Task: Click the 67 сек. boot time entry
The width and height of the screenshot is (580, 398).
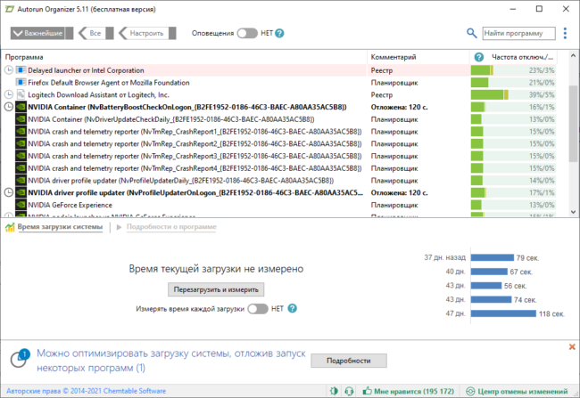Action: point(521,272)
